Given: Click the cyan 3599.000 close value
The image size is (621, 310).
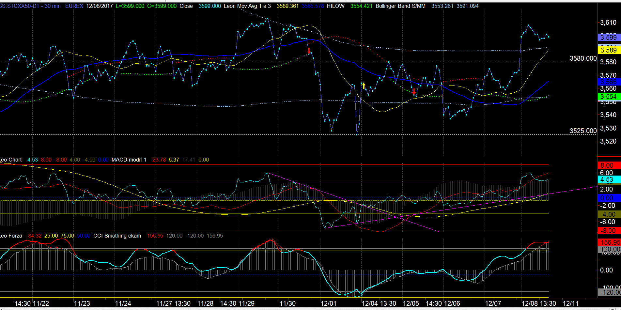Looking at the screenshot, I should [x=210, y=6].
